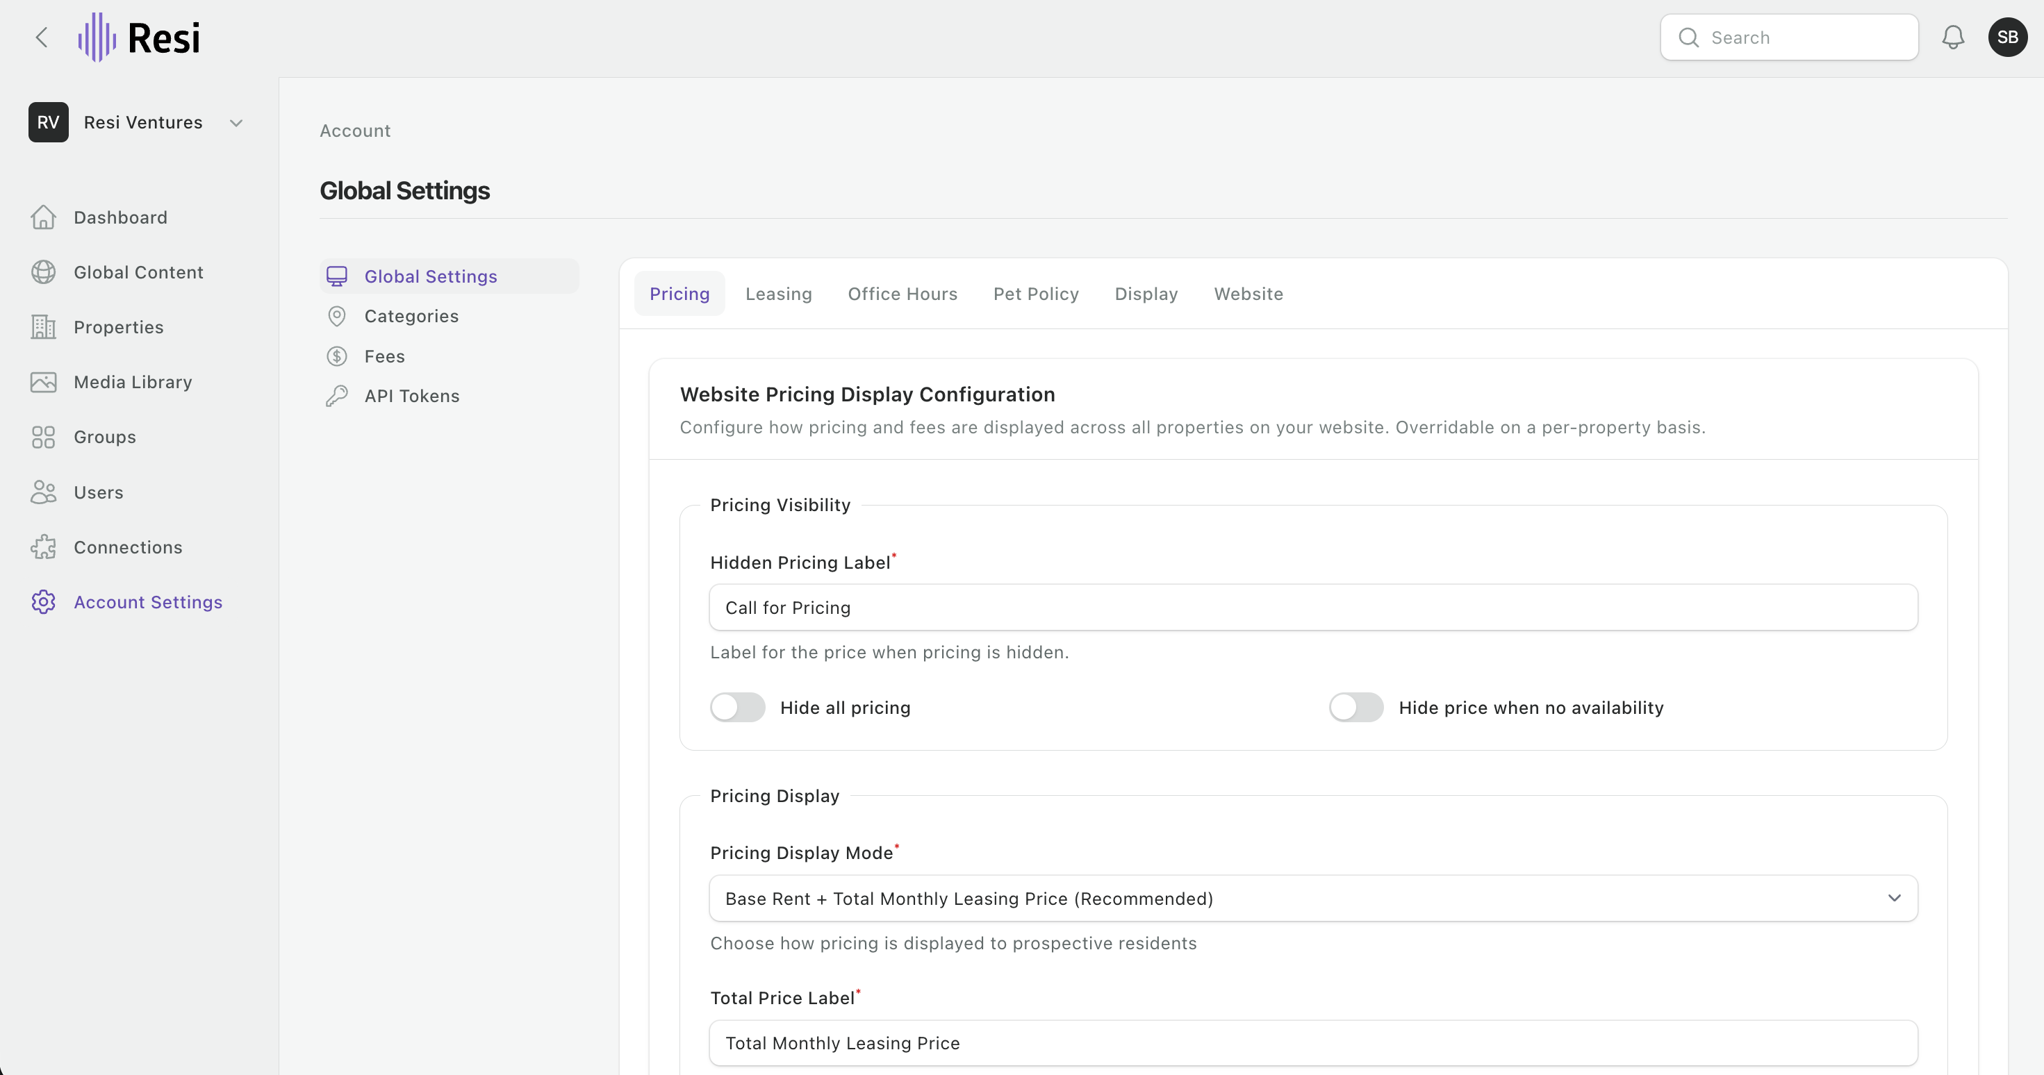The image size is (2044, 1075).
Task: Focus the Search field
Action: [x=1789, y=37]
